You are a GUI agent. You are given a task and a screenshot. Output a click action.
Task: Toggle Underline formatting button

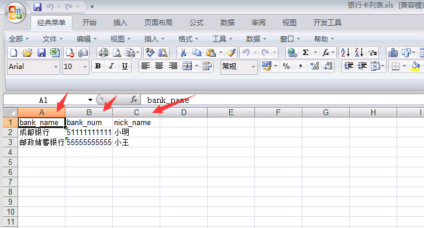click(x=125, y=66)
